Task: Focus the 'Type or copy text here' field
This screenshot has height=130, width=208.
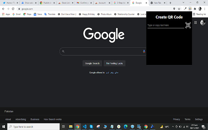Action: pyautogui.click(x=166, y=25)
